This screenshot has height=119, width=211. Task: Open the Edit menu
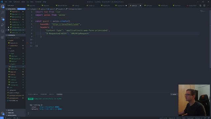(10, 2)
